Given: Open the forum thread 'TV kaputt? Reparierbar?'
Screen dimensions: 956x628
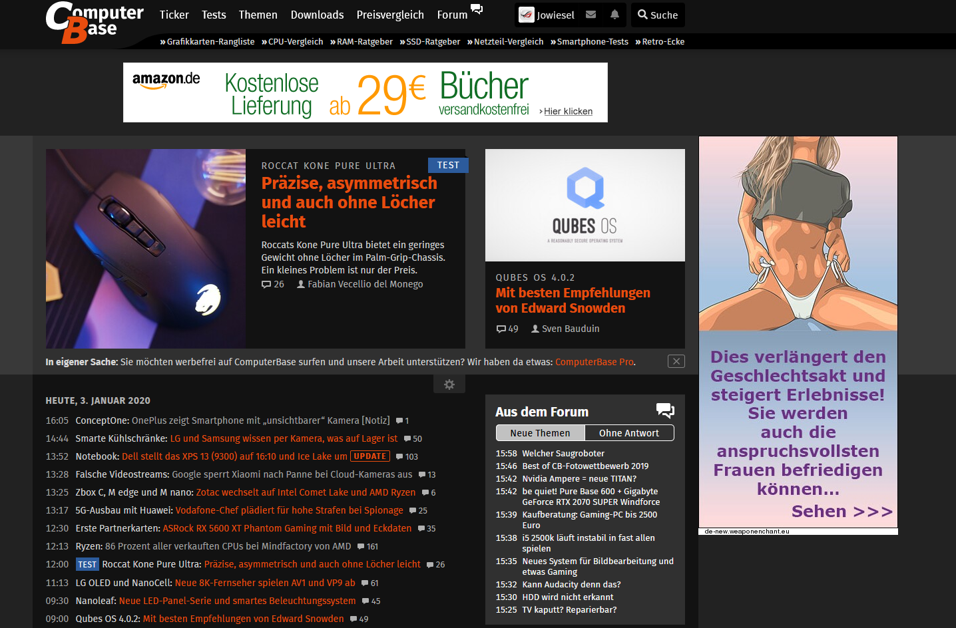Looking at the screenshot, I should [x=569, y=610].
